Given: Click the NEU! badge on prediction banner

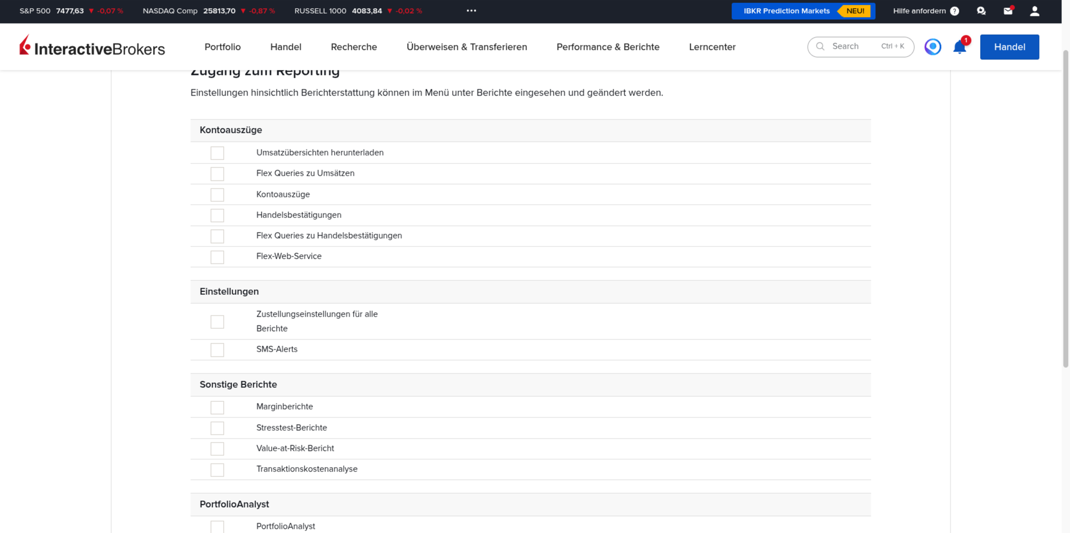Looking at the screenshot, I should [855, 11].
